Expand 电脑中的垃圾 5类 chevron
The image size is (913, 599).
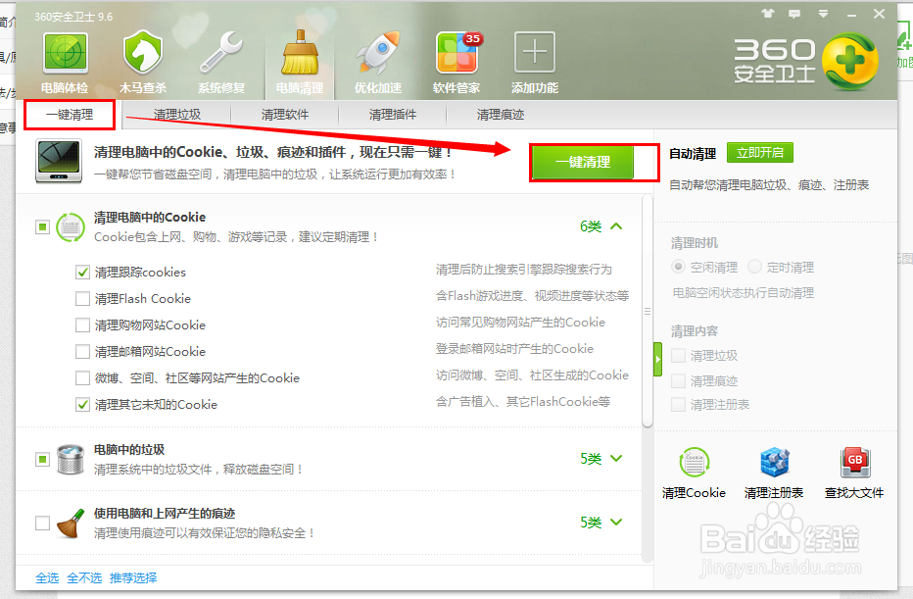(616, 459)
